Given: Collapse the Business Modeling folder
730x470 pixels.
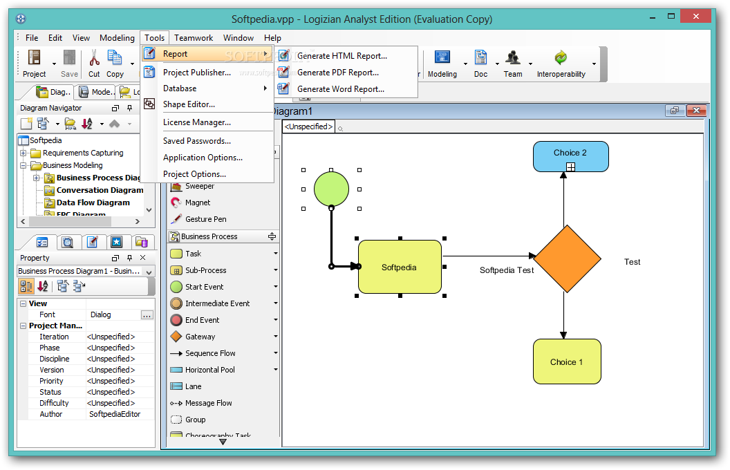Looking at the screenshot, I should tap(23, 165).
